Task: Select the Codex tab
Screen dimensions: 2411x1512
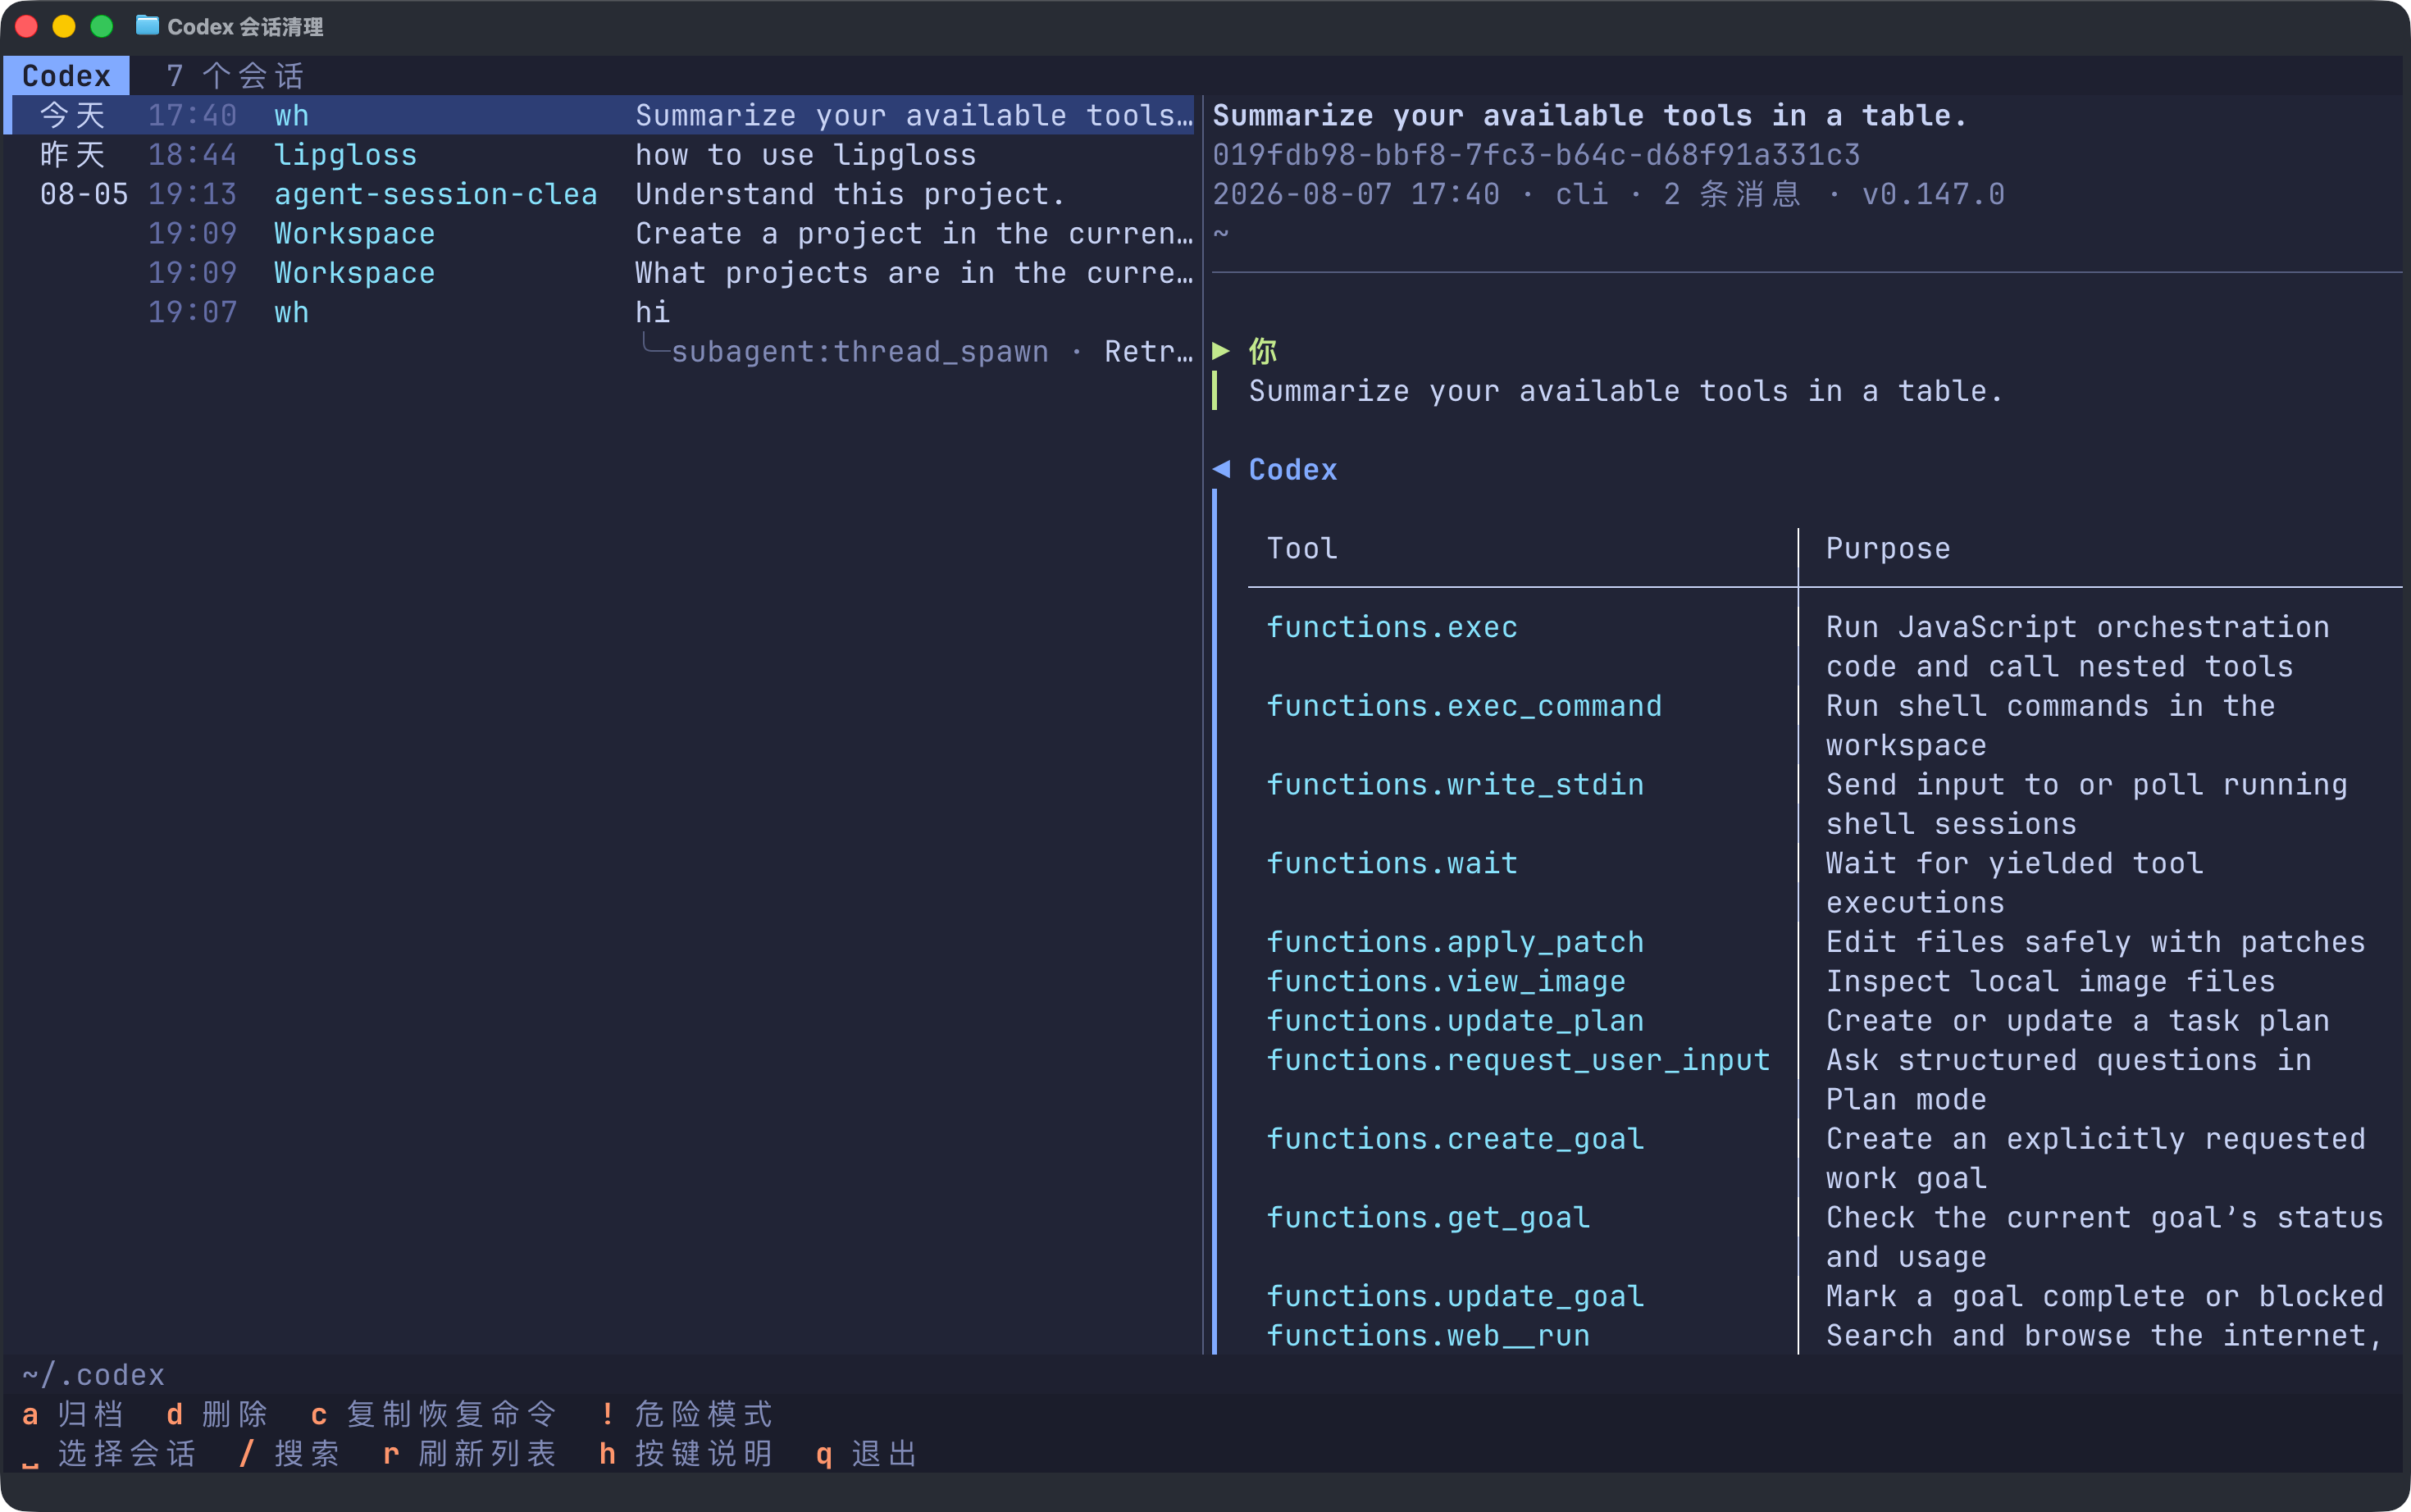Action: [67, 76]
